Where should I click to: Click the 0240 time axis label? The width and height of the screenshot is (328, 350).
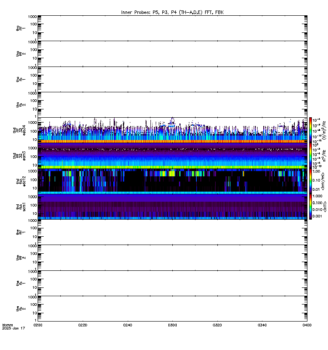click(127, 325)
